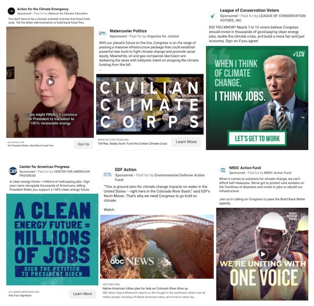This screenshot has height=306, width=314.
Task: Click the Watercooler Politics page avatar
Action: tap(103, 33)
